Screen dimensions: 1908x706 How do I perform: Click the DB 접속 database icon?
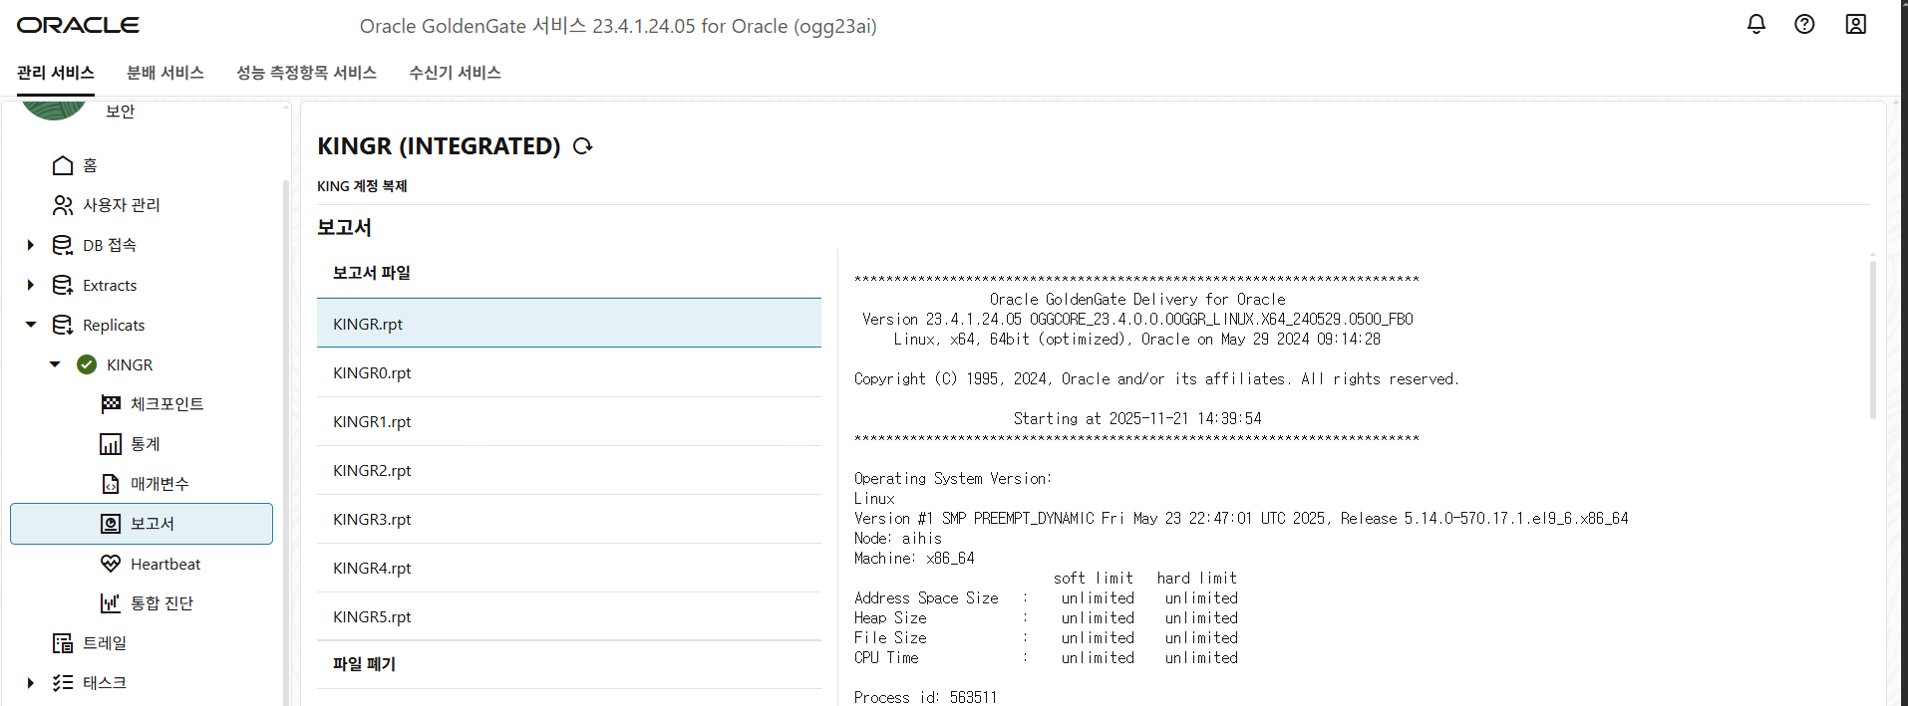63,245
